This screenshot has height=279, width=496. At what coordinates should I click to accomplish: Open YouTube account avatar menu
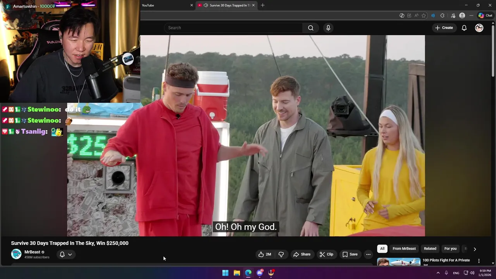479,28
